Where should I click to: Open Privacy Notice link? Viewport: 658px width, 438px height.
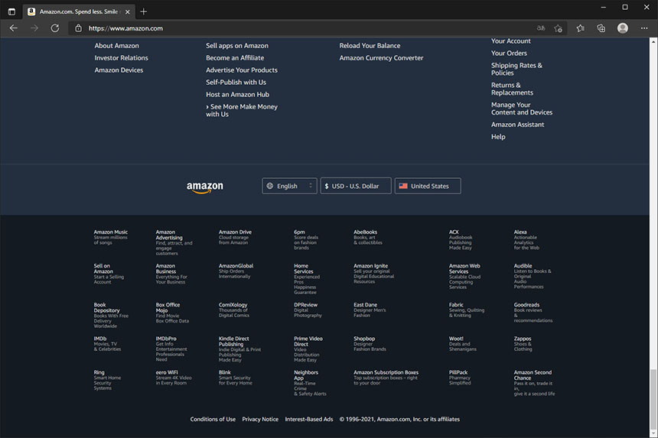[260, 419]
